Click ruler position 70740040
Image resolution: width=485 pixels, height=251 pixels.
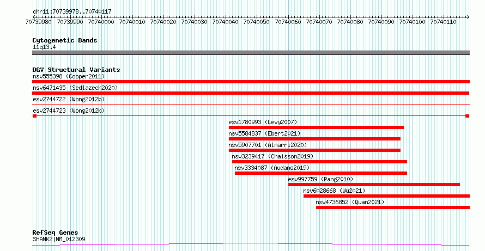pyautogui.click(x=226, y=22)
